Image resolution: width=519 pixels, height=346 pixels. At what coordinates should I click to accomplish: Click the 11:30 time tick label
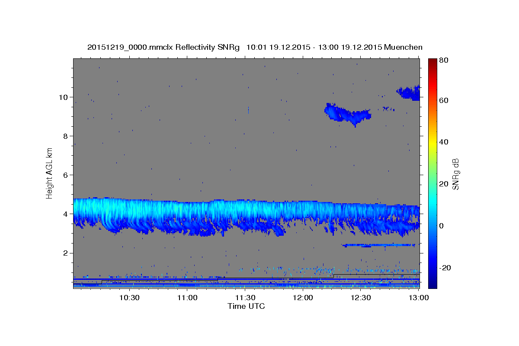[x=245, y=298]
